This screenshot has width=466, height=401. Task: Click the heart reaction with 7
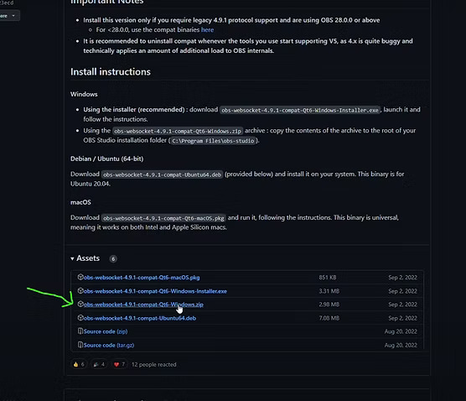[120, 364]
